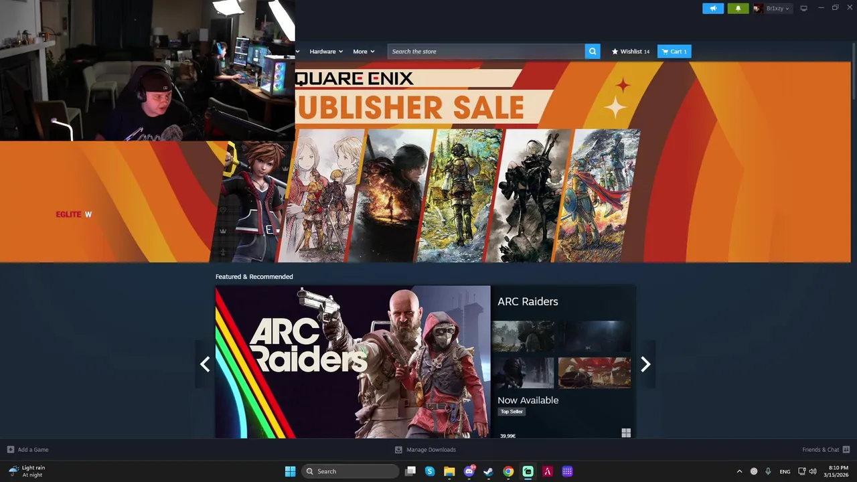The height and width of the screenshot is (482, 857).
Task: Click the Final Fantasy XVI artwork in banner
Action: [392, 195]
